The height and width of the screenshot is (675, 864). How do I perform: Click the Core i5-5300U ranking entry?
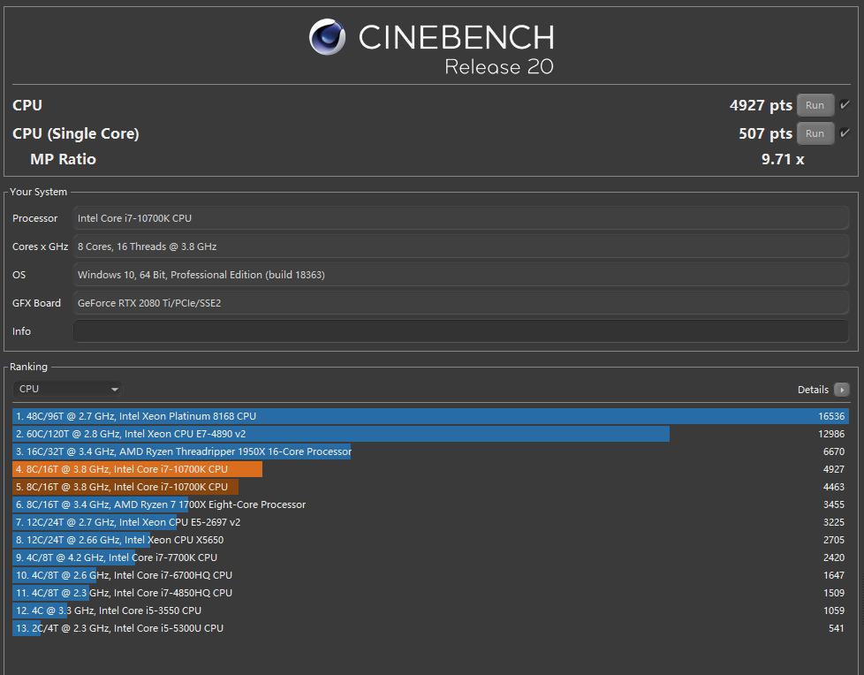119,628
